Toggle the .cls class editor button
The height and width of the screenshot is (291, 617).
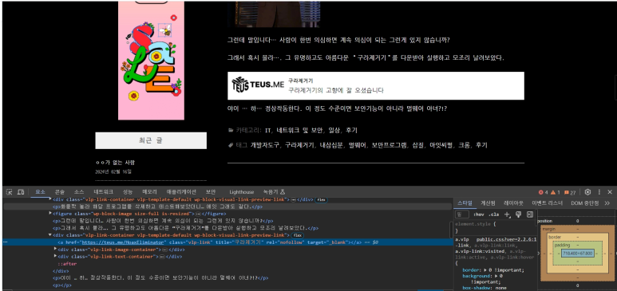pos(493,214)
